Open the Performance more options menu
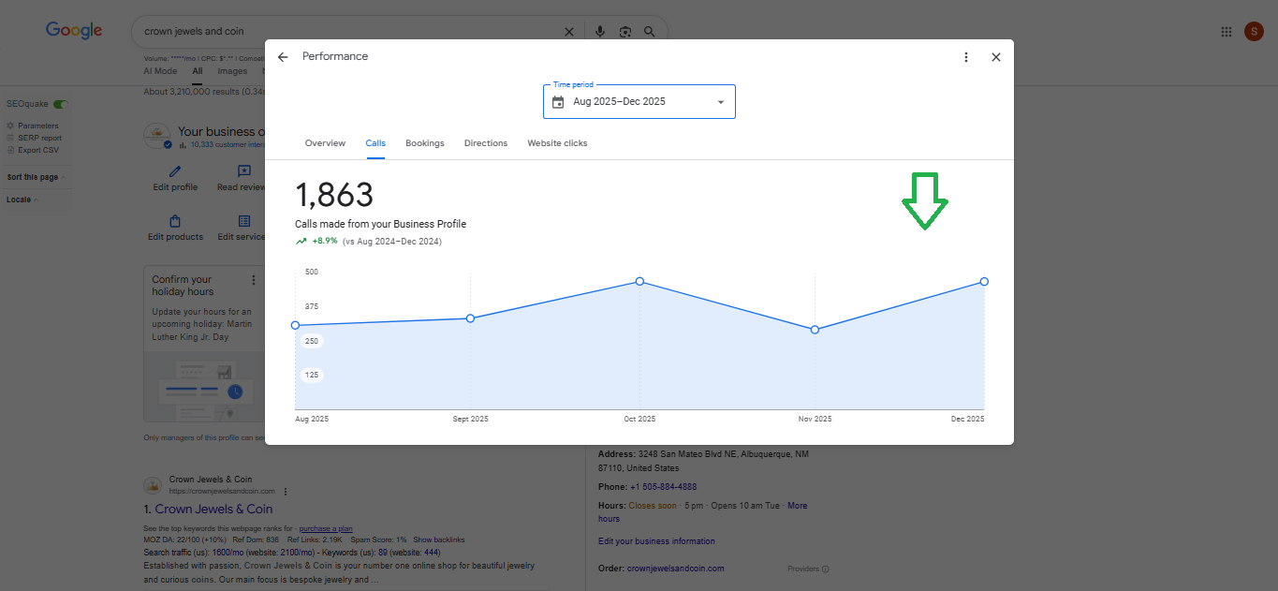The image size is (1278, 591). tap(966, 57)
